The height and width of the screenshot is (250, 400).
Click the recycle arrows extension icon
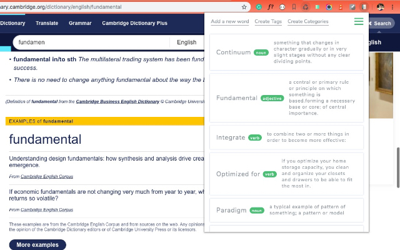[306, 7]
